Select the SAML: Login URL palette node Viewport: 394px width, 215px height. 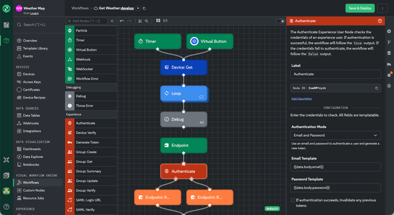91,200
